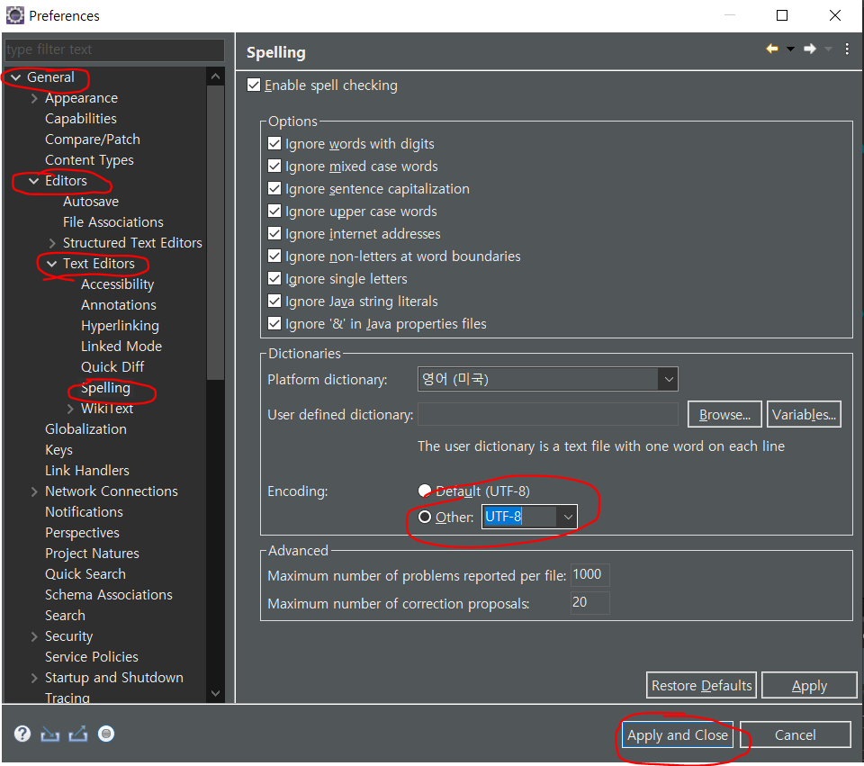
Task: Select Notifications in the tree
Action: point(84,512)
